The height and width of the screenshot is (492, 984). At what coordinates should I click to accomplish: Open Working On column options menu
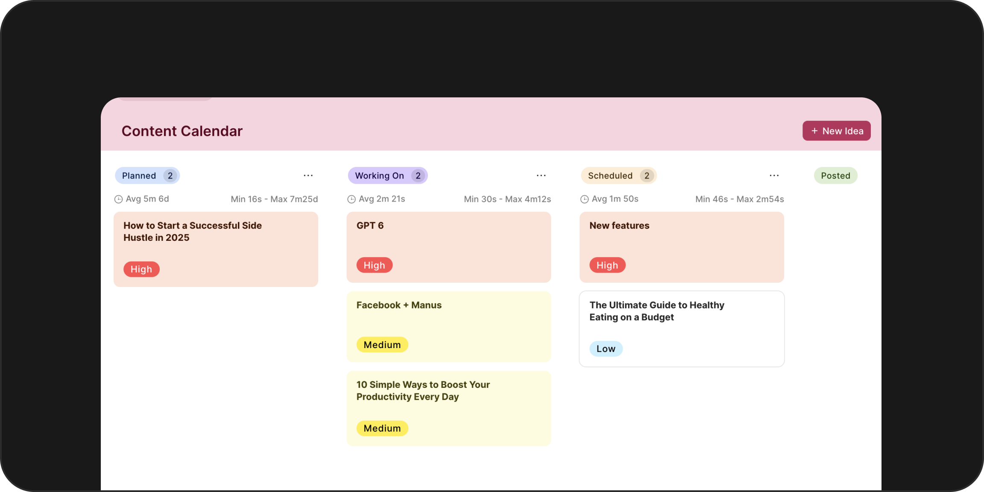click(x=541, y=176)
